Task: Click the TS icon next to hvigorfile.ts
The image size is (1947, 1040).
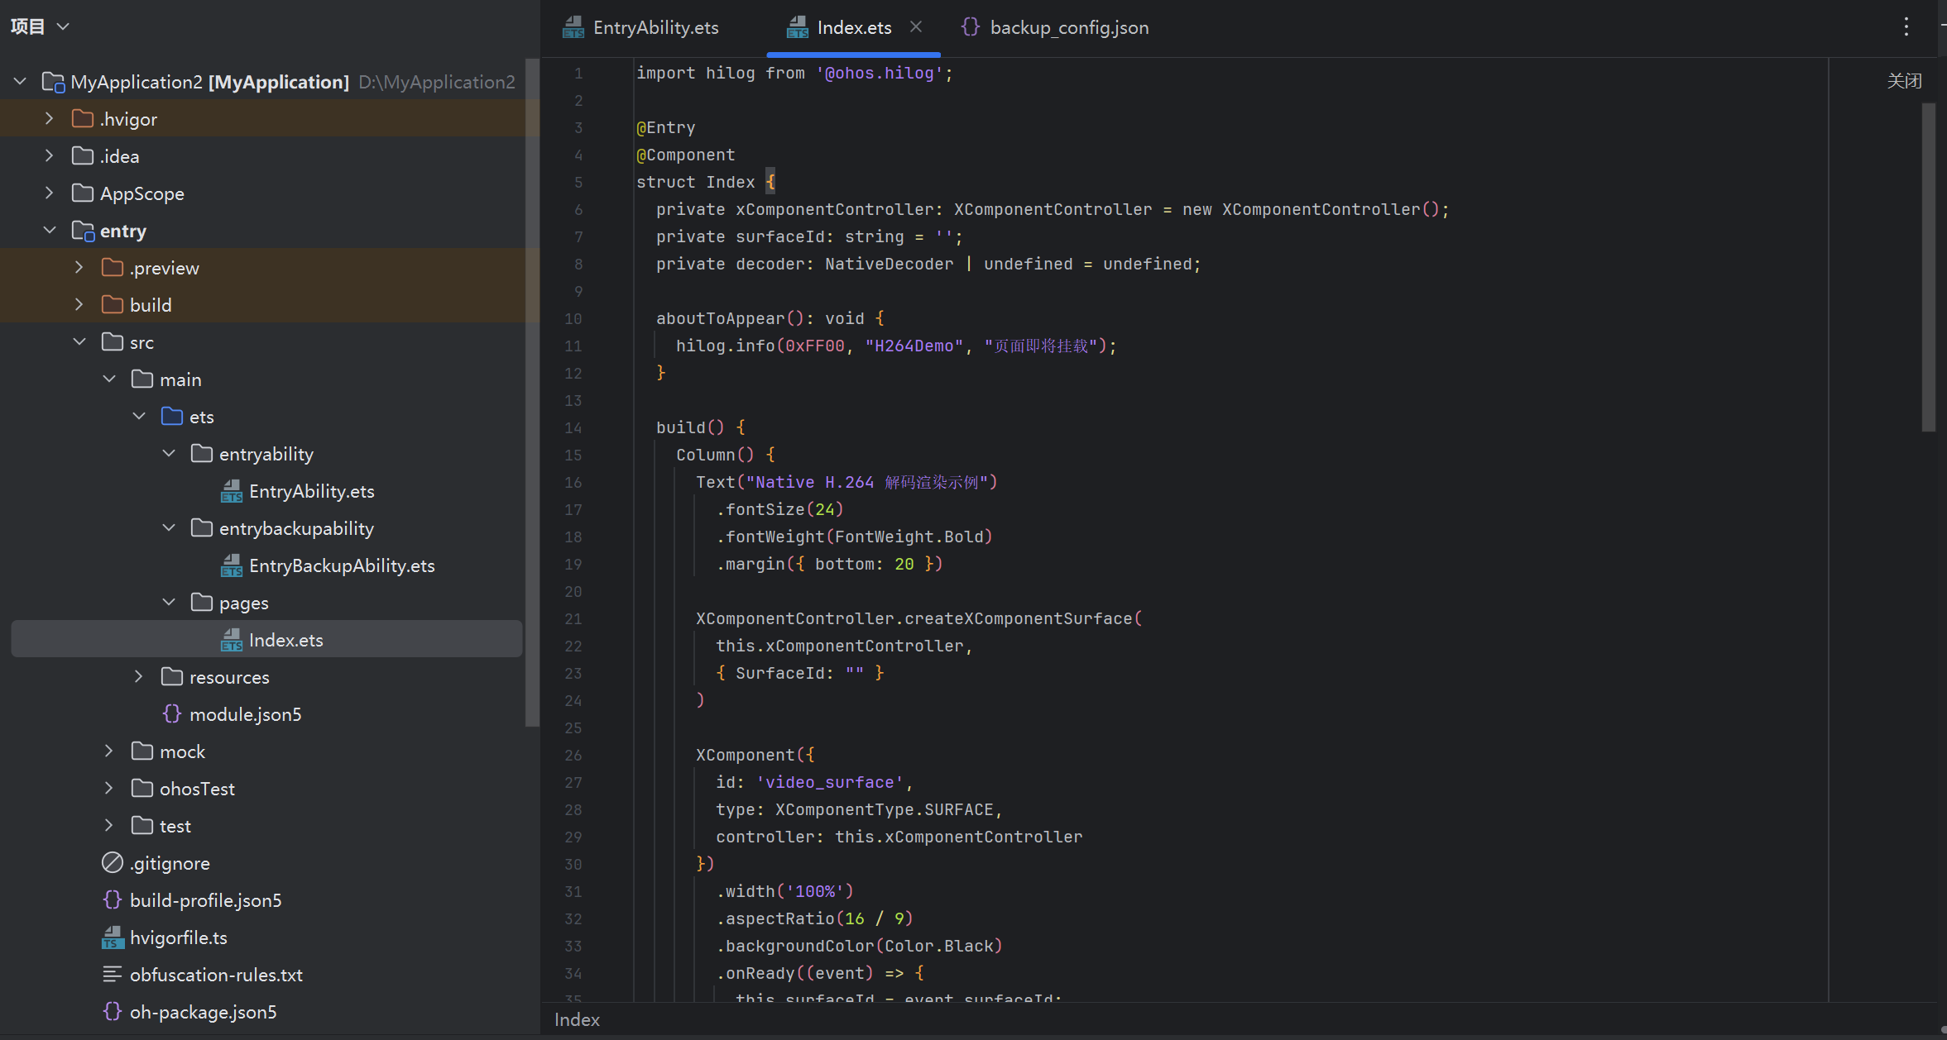Action: [x=113, y=937]
